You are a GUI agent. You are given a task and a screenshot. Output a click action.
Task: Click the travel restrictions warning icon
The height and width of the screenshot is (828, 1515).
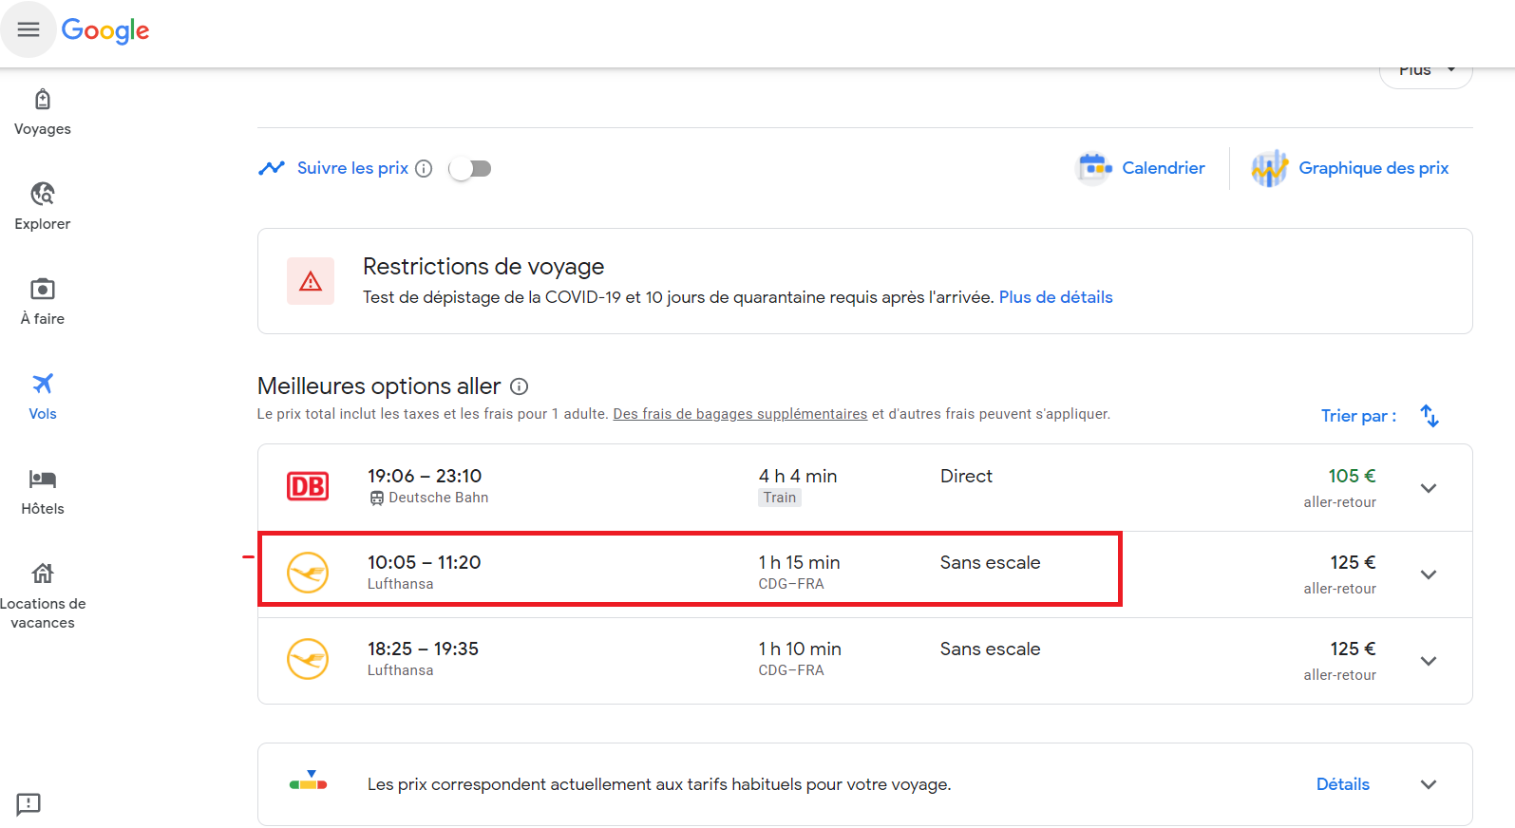(311, 281)
